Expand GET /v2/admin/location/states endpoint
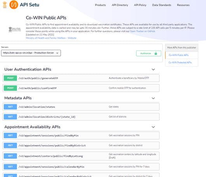The height and width of the screenshot is (177, 206). point(81,107)
